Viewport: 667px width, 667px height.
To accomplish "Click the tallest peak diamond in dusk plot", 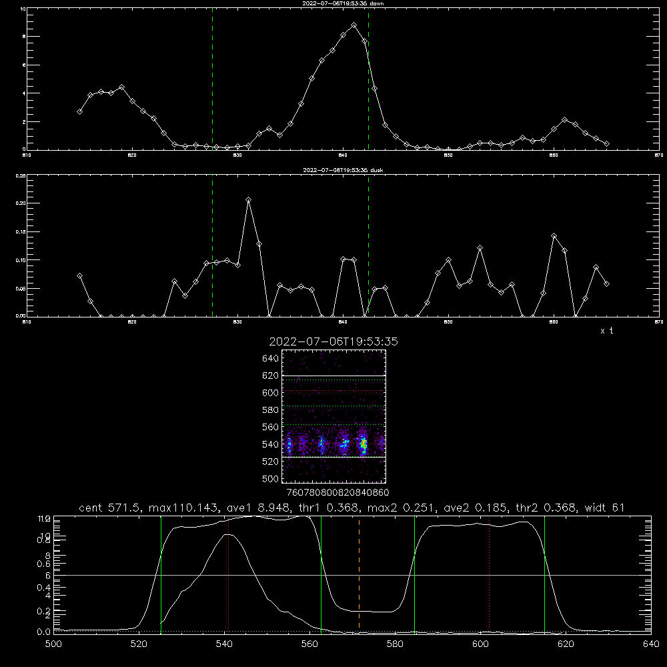I will tap(248, 200).
